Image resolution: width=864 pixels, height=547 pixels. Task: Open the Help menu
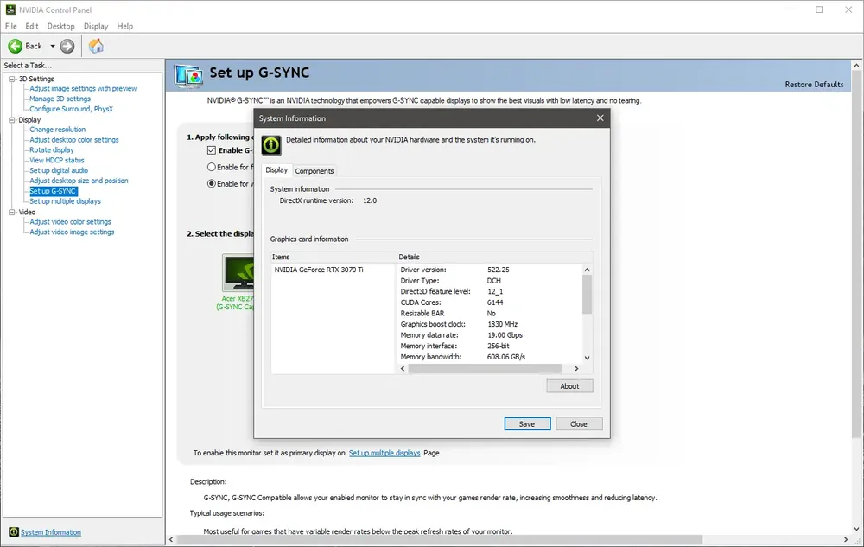point(125,26)
